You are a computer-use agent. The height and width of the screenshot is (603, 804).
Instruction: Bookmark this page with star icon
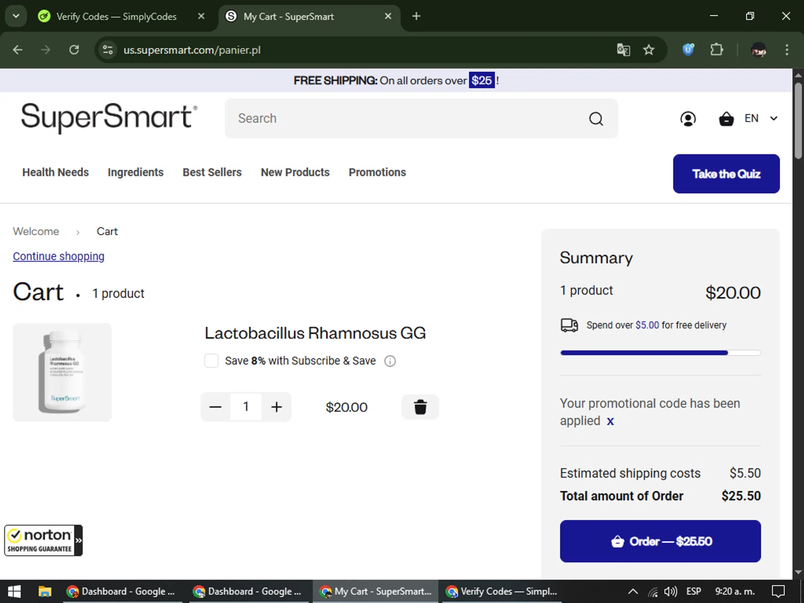[x=649, y=50]
